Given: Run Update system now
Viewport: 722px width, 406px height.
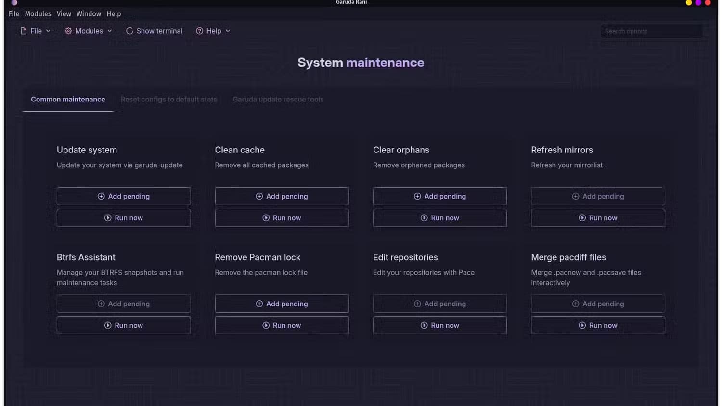Looking at the screenshot, I should (x=124, y=218).
